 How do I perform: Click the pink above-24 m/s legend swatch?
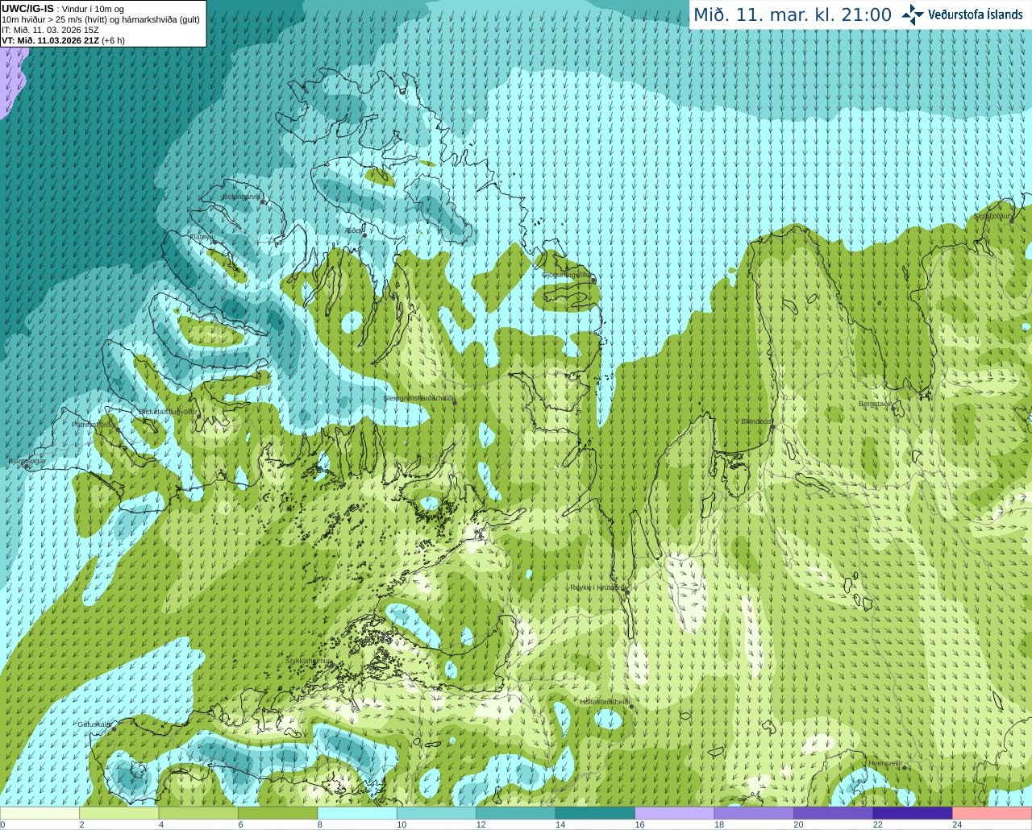coord(992,812)
